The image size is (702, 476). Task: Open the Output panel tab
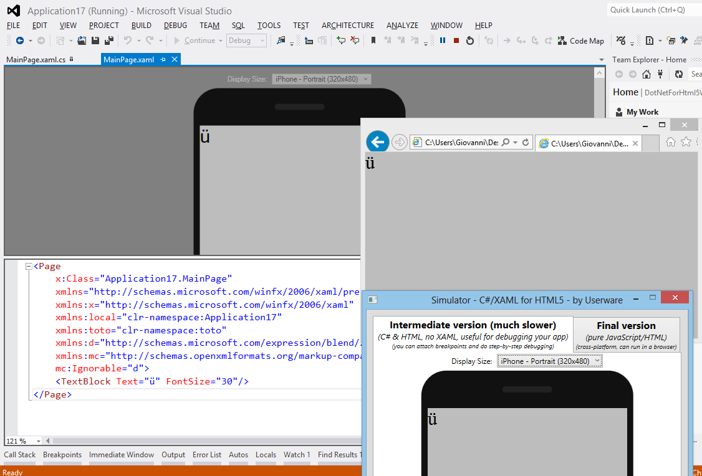(x=173, y=455)
